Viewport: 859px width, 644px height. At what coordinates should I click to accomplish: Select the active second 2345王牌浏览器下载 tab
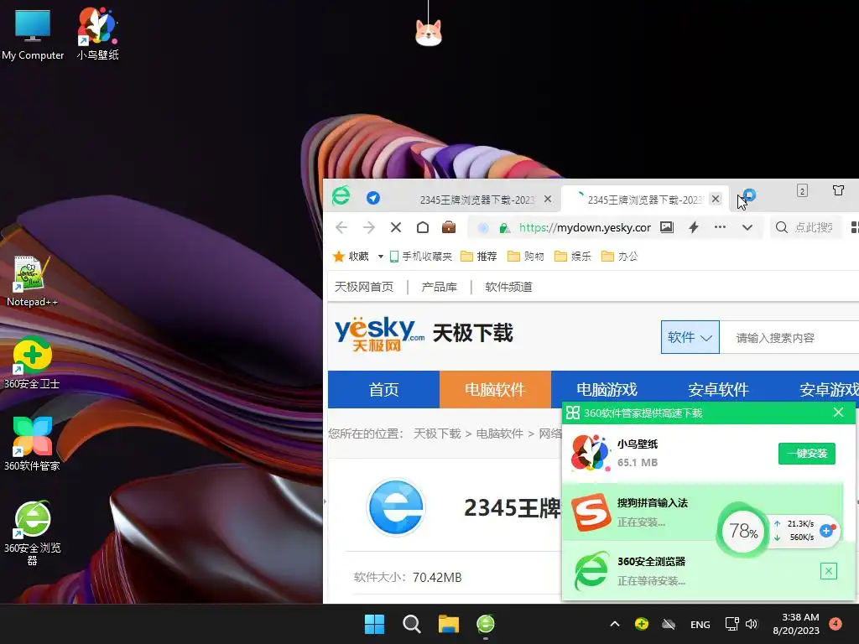point(644,200)
